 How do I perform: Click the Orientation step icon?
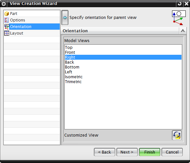(7, 27)
